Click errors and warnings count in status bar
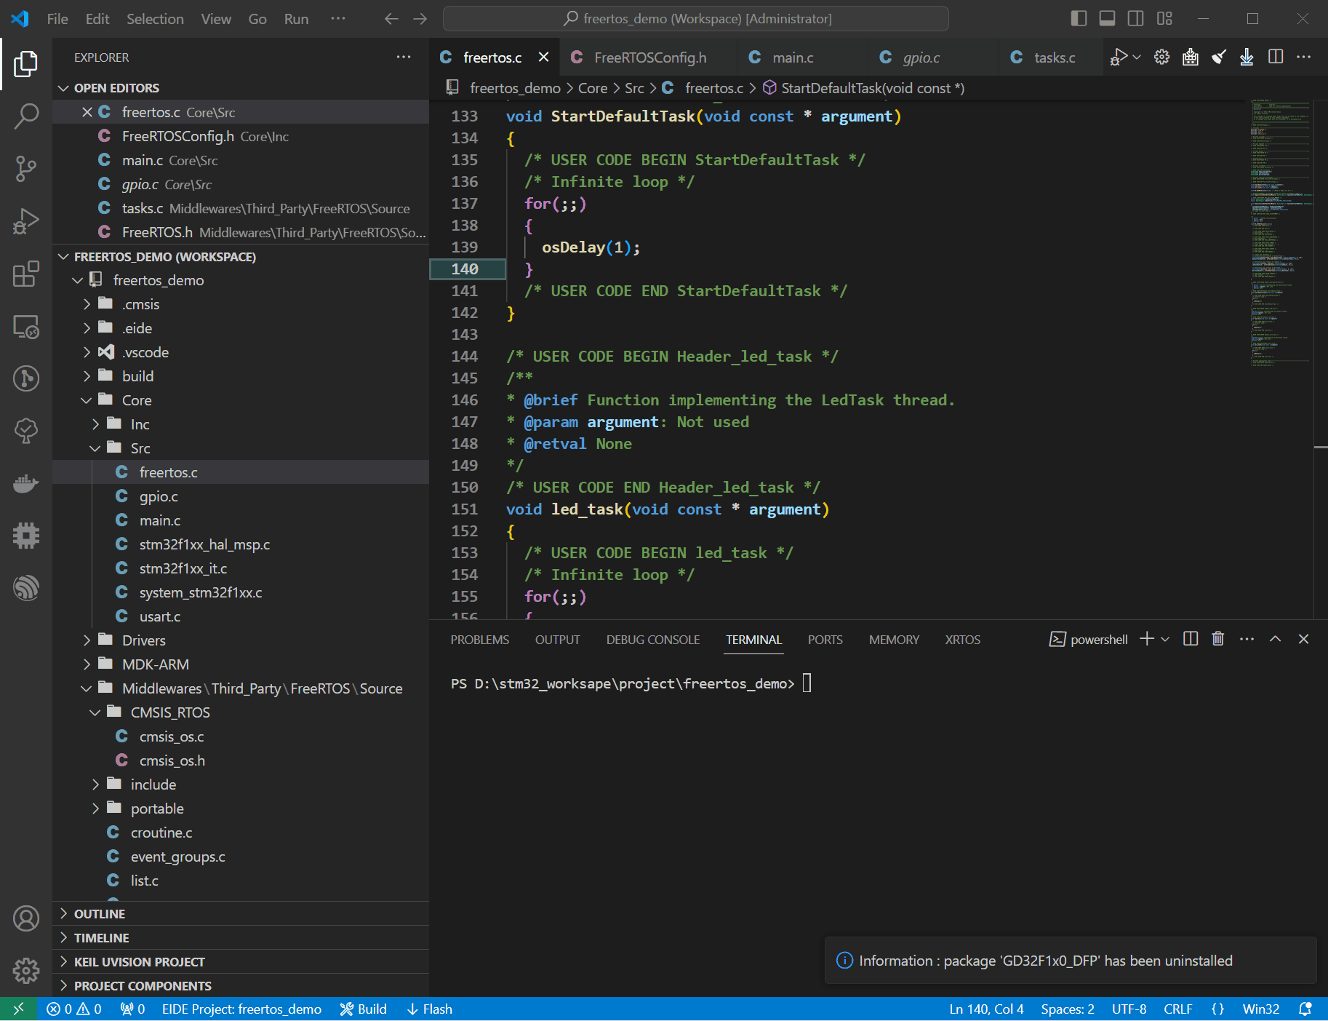Image resolution: width=1328 pixels, height=1021 pixels. coord(74,1009)
